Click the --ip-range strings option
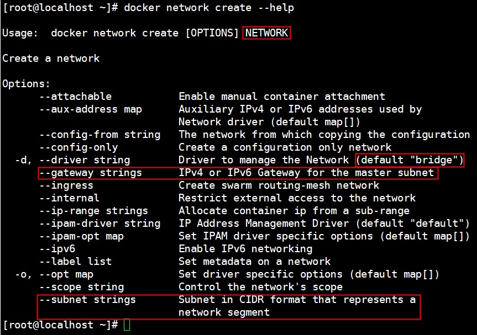 click(93, 211)
